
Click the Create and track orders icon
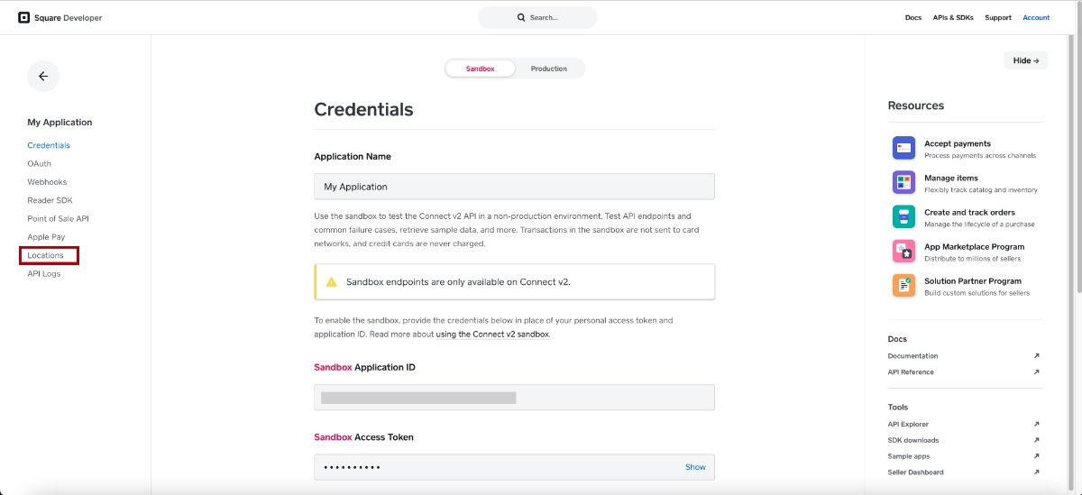pos(903,216)
